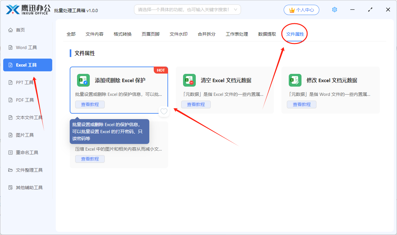Viewport: 397px width, 235px height.
Task: Open the PDF 工具 category
Action: click(27, 100)
